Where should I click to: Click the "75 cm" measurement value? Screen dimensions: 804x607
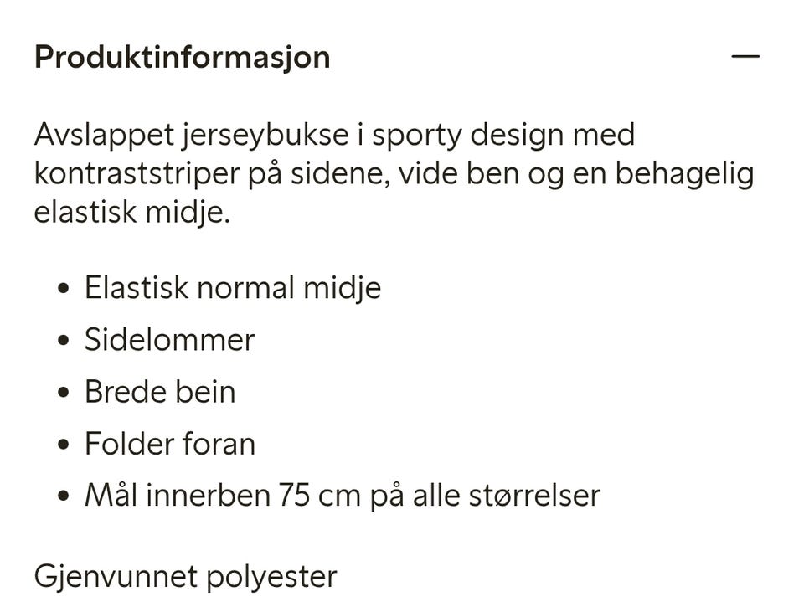tap(319, 496)
